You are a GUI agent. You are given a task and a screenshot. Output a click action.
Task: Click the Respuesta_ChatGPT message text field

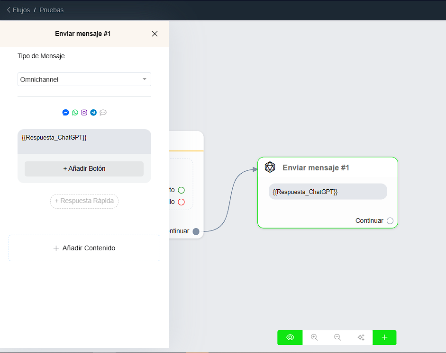point(84,141)
